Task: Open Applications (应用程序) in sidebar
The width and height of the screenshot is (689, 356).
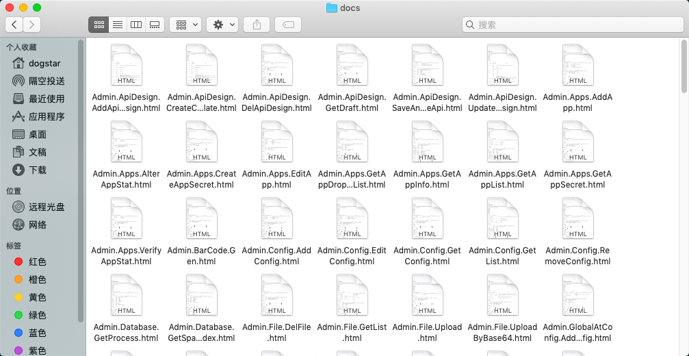Action: (47, 117)
